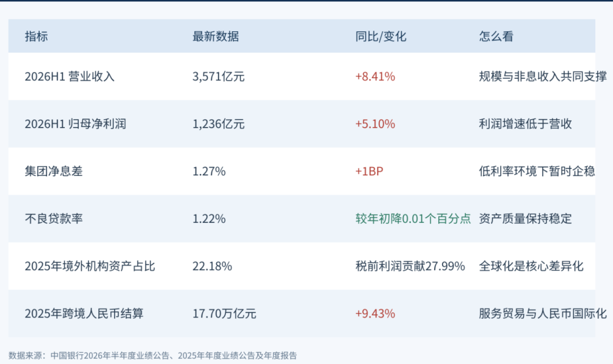Image resolution: width=613 pixels, height=364 pixels.
Task: Select the 2026H1 归母净利润 row label
Action: pos(75,124)
